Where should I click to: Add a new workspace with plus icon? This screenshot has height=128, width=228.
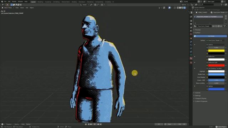tap(113, 2)
